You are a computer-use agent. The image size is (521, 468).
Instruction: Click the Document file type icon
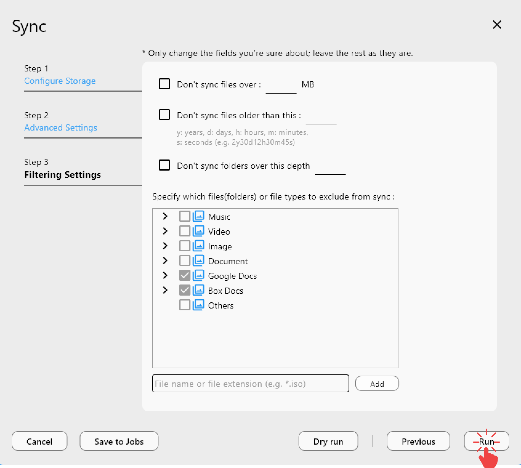click(199, 260)
